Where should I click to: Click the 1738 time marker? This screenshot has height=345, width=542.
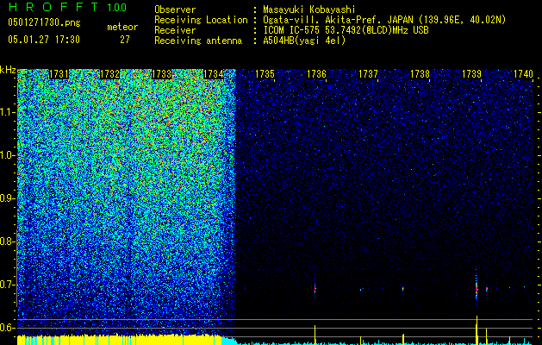point(420,74)
